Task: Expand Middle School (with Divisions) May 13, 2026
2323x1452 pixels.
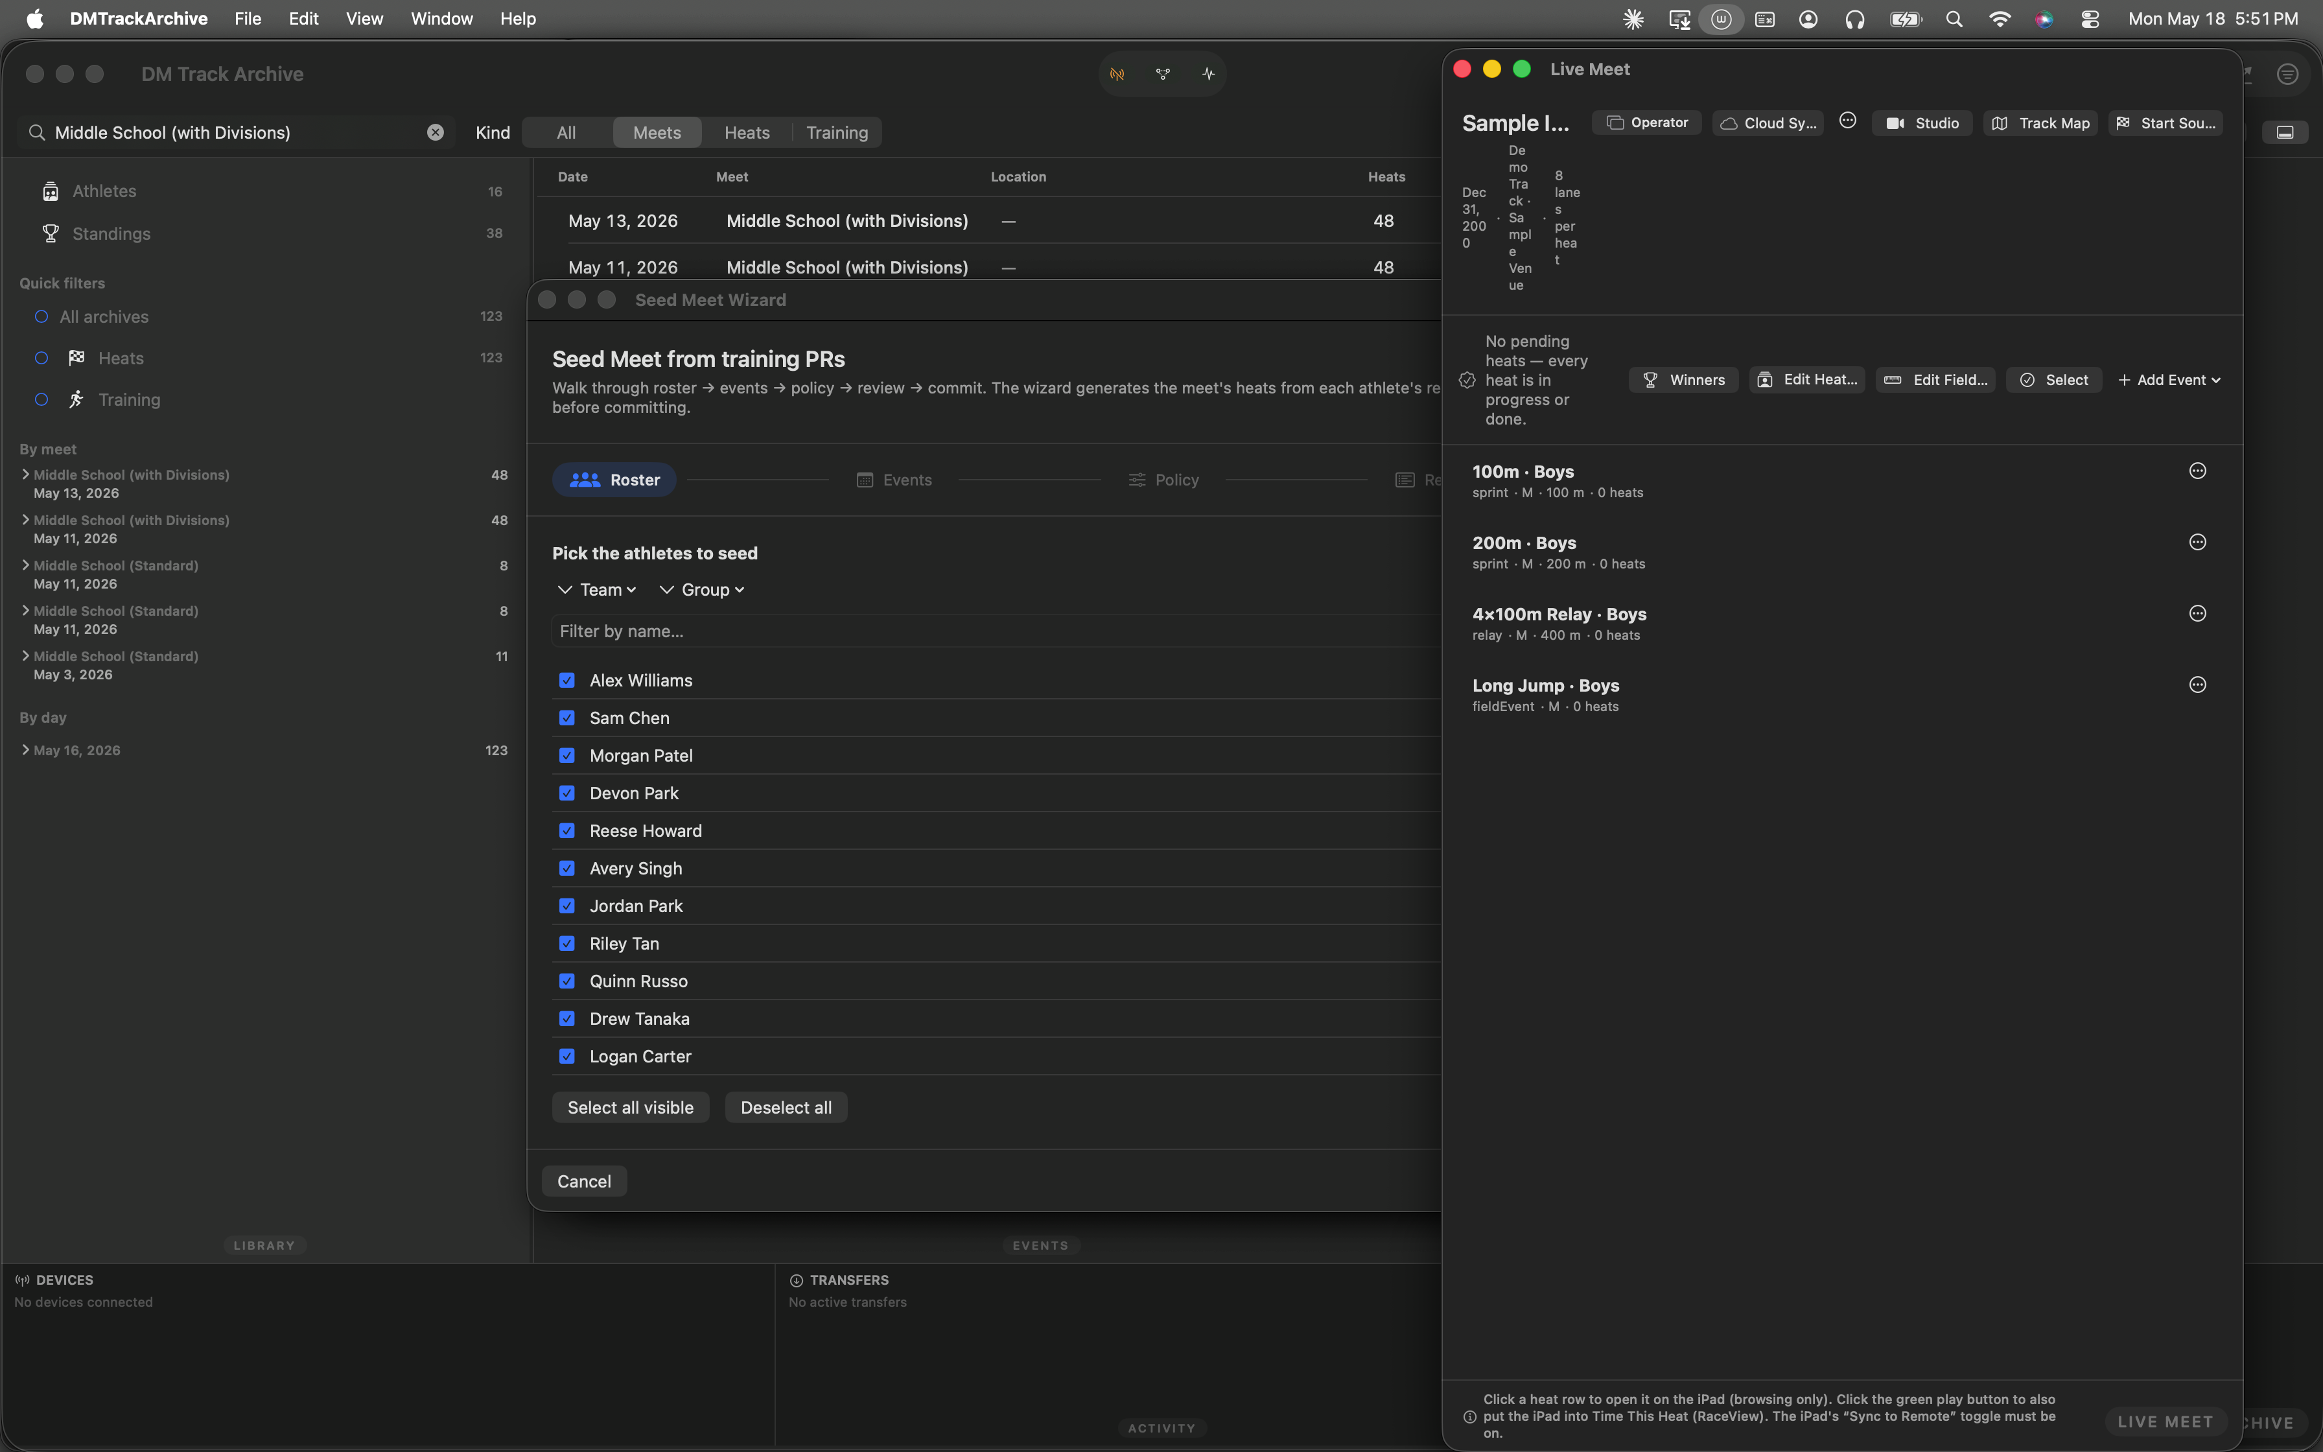Action: tap(25, 474)
